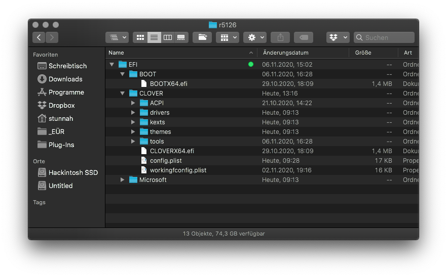
Task: Switch to icon view
Action: point(140,37)
